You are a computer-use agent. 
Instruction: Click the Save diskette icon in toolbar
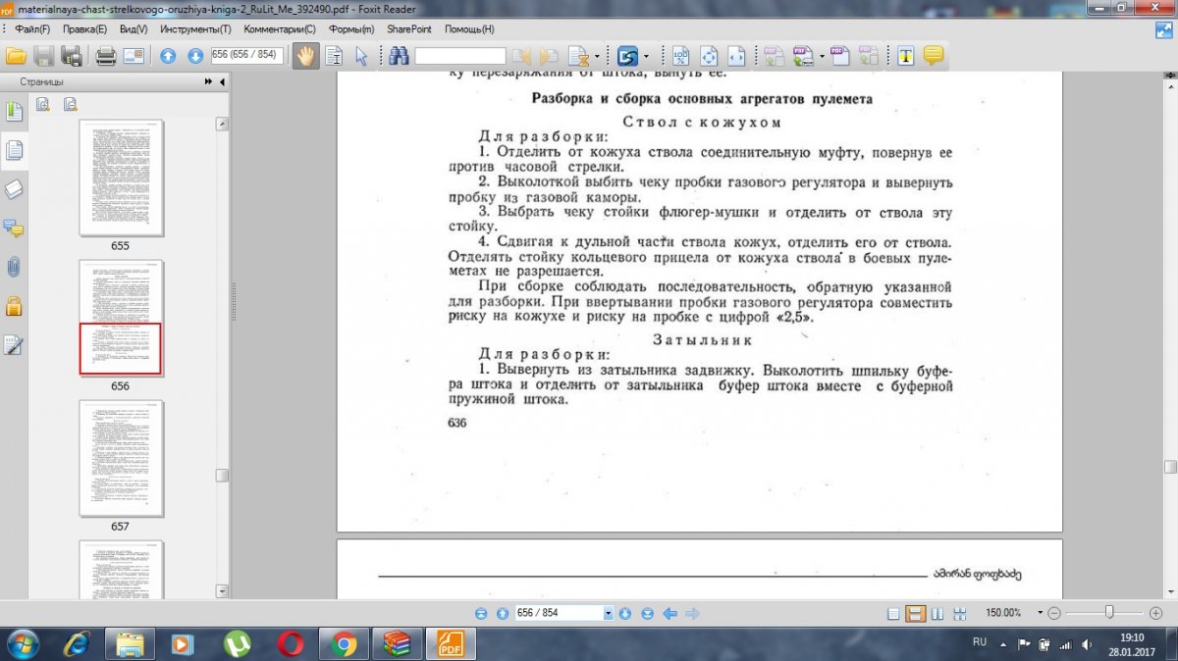pyautogui.click(x=44, y=56)
